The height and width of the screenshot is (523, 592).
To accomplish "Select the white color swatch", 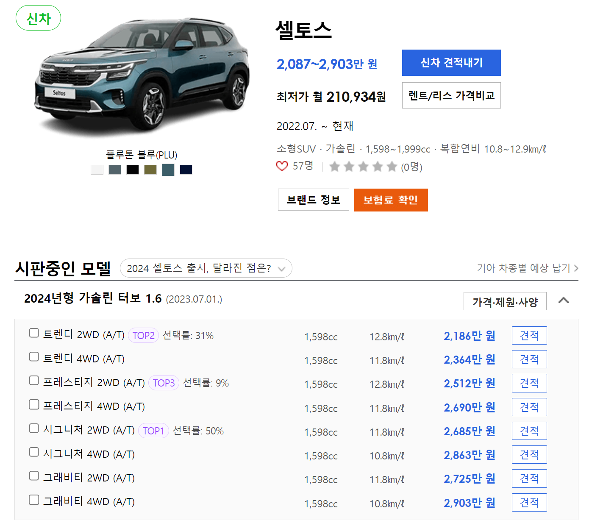I will [x=97, y=170].
